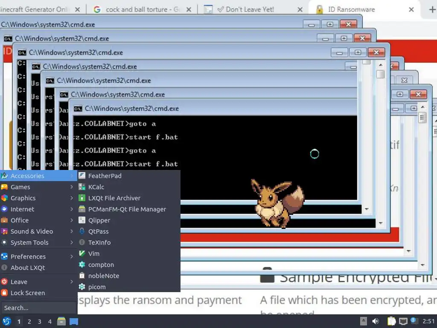
Task: Click the menu Search... field
Action: tap(38, 307)
